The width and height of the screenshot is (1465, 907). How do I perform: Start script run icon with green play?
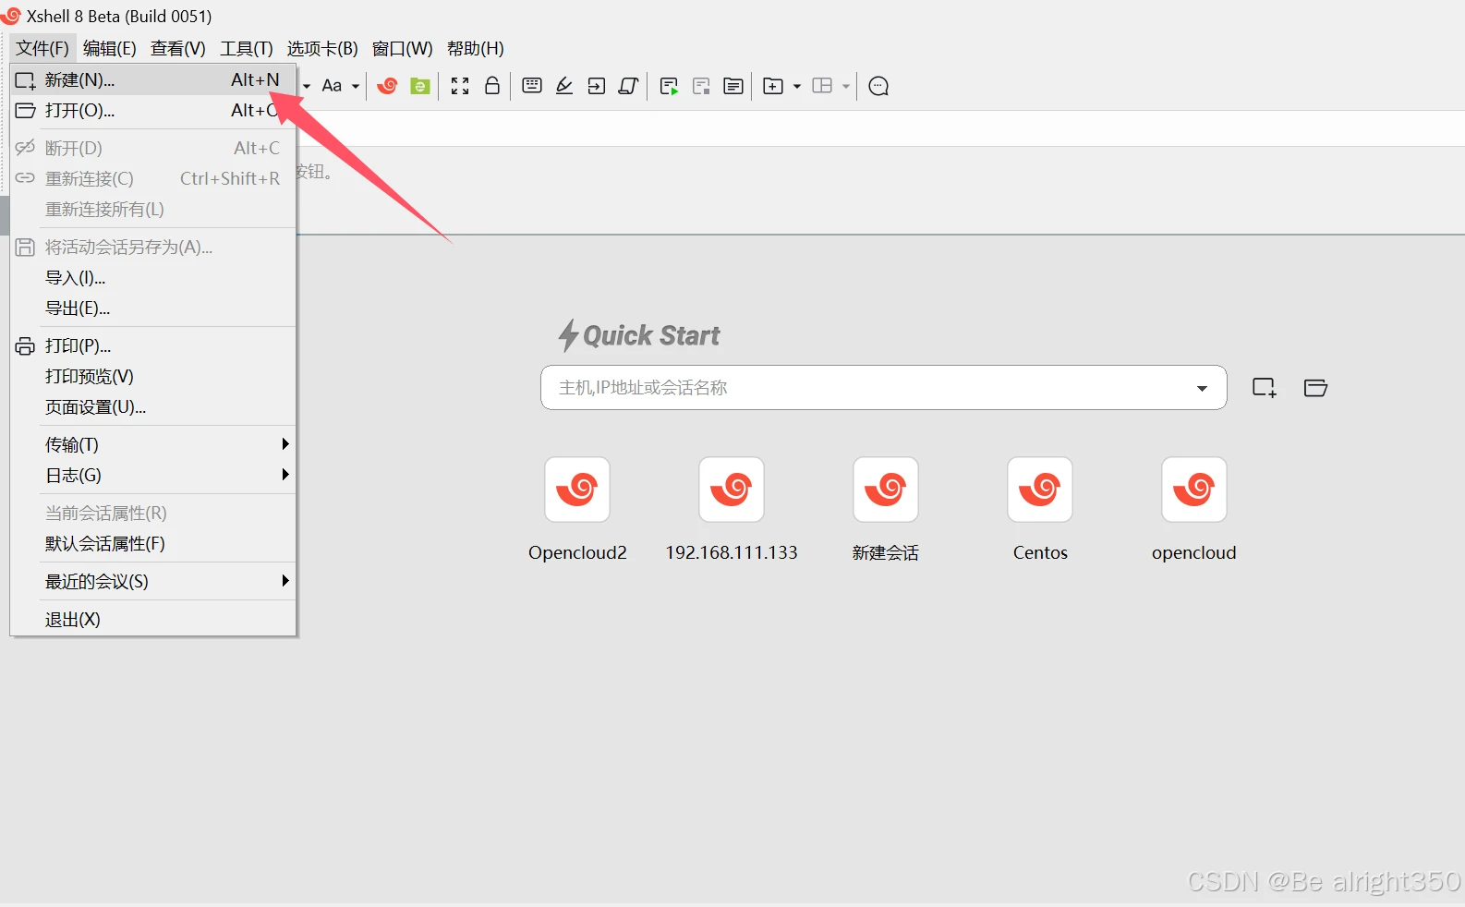(670, 87)
